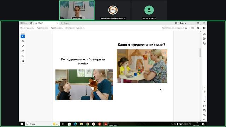Open the Редактировать tab

pos(42,28)
